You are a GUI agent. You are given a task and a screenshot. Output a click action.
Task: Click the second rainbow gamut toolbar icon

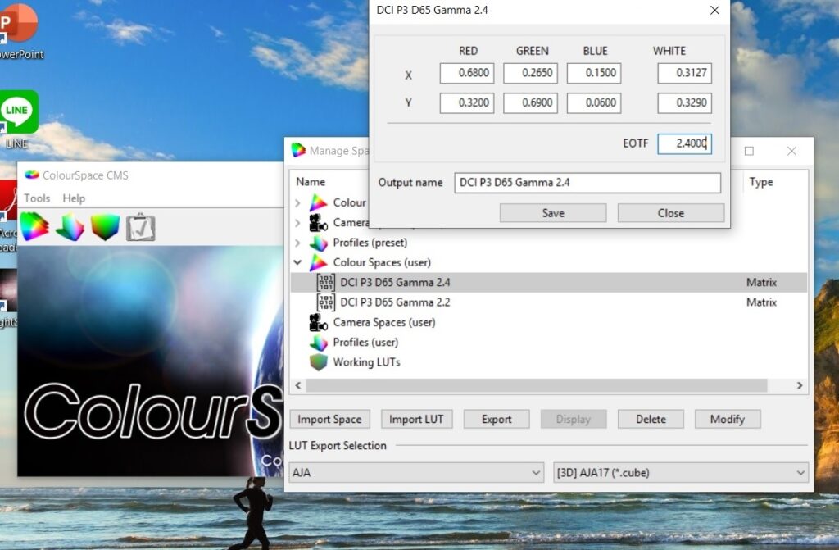coord(70,227)
